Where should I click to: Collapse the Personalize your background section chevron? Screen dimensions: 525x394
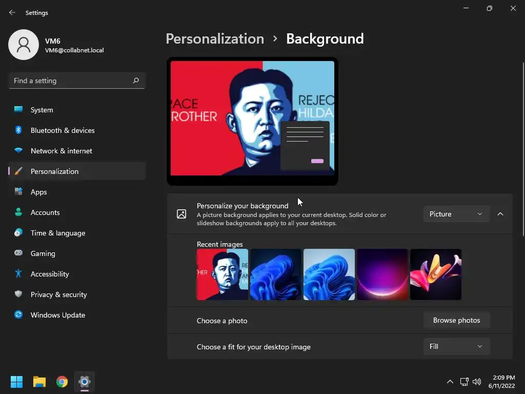click(x=500, y=214)
